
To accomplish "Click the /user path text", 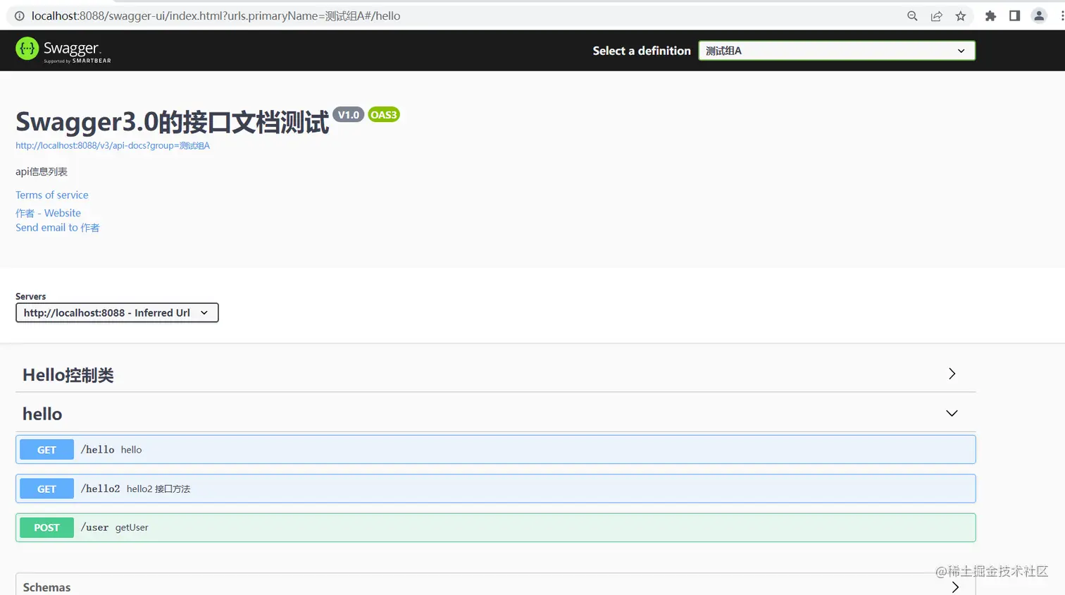I will pyautogui.click(x=94, y=527).
